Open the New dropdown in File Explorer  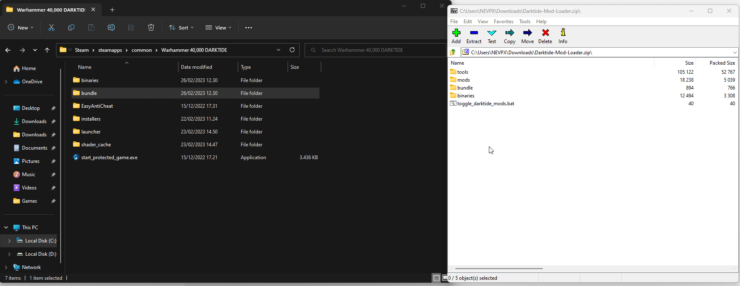21,28
